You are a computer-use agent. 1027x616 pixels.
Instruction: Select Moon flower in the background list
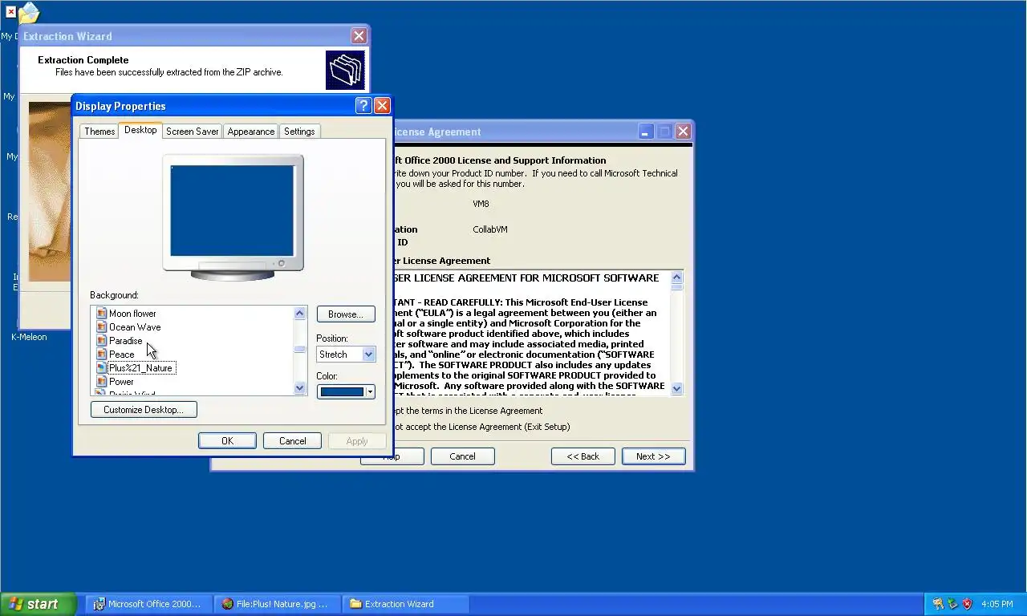(132, 314)
